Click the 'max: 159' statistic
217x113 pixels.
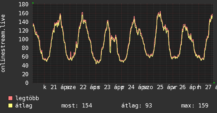(x=195, y=106)
